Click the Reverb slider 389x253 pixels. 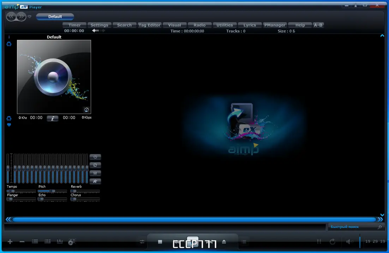[x=85, y=191]
